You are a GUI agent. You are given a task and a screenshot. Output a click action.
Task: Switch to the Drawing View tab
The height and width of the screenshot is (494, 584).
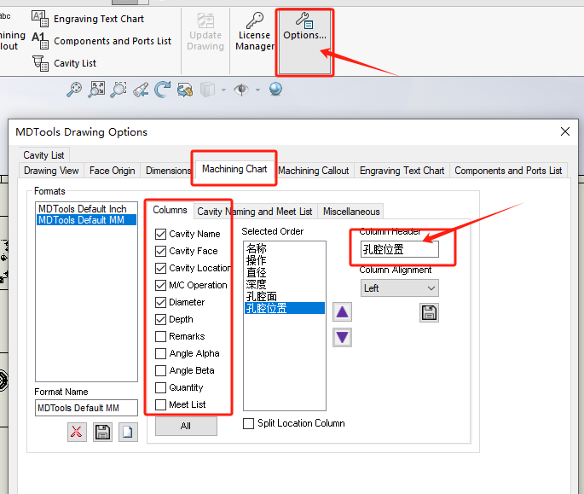coord(51,171)
